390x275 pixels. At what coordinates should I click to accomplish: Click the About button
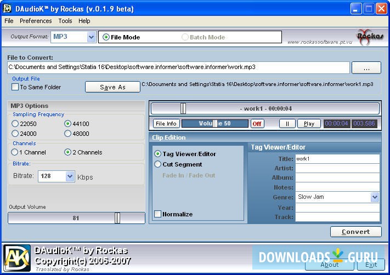point(330,265)
